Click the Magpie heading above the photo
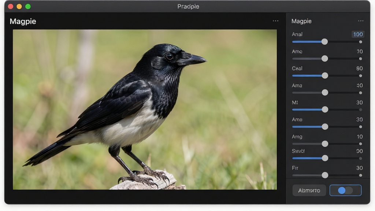375x211 pixels. pos(23,21)
